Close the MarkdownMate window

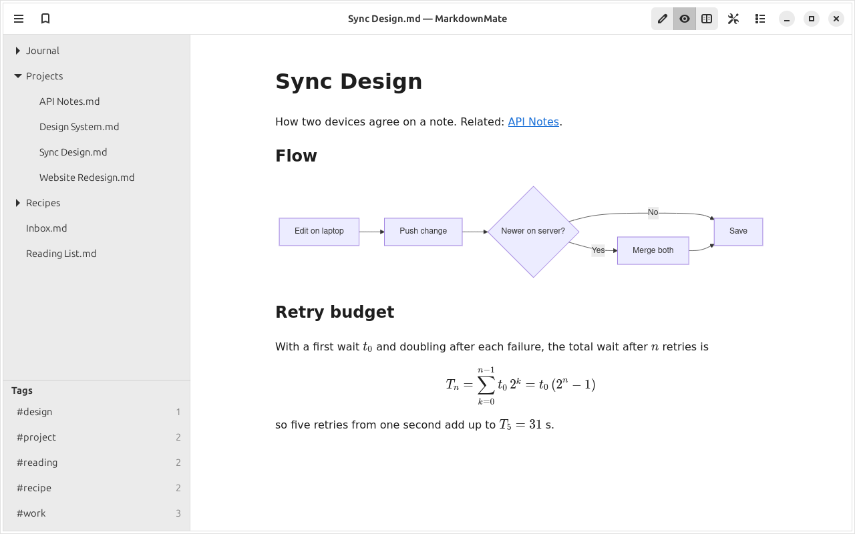point(836,19)
